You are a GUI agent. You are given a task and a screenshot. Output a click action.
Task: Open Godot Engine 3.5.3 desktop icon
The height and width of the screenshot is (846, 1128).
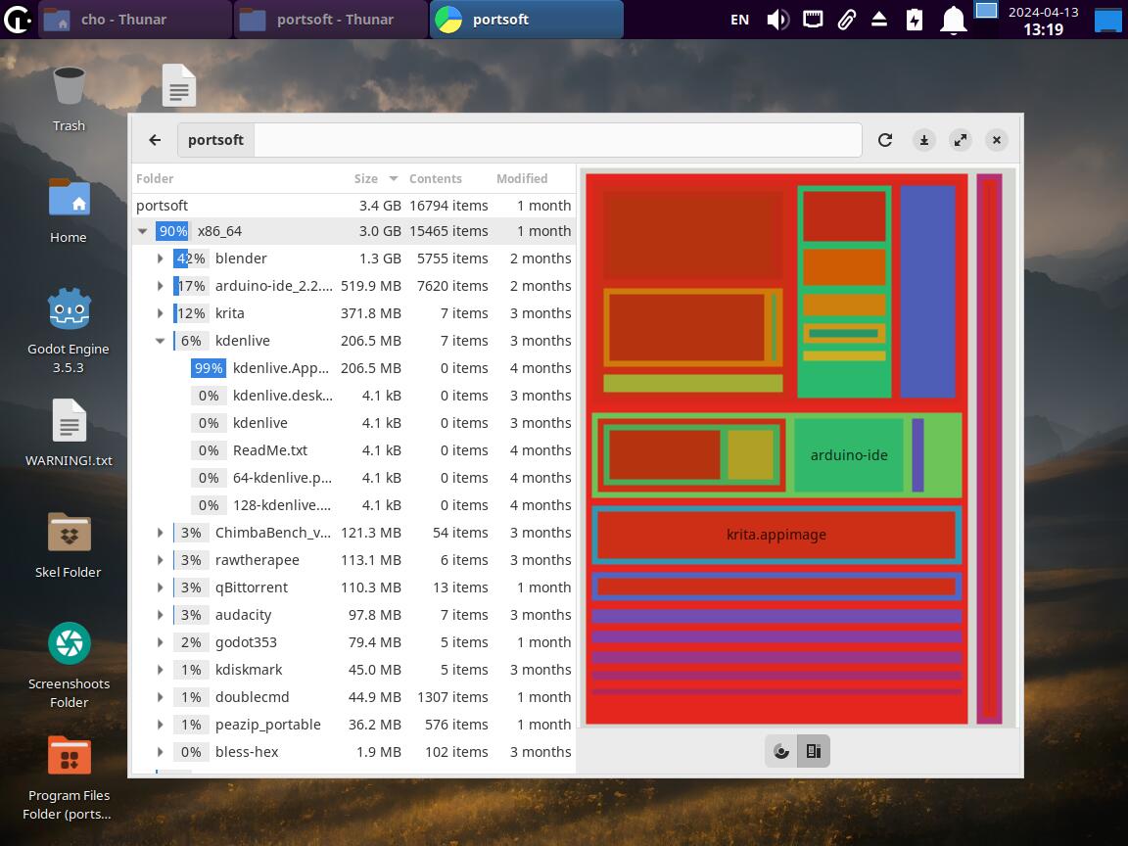[x=69, y=311]
